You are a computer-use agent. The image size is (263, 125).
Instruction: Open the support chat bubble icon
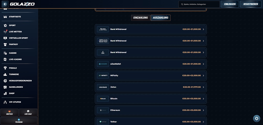click(x=257, y=119)
